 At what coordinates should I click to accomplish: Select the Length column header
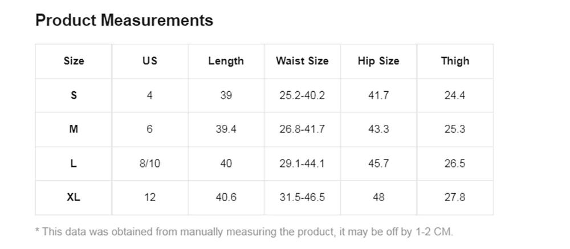click(226, 61)
